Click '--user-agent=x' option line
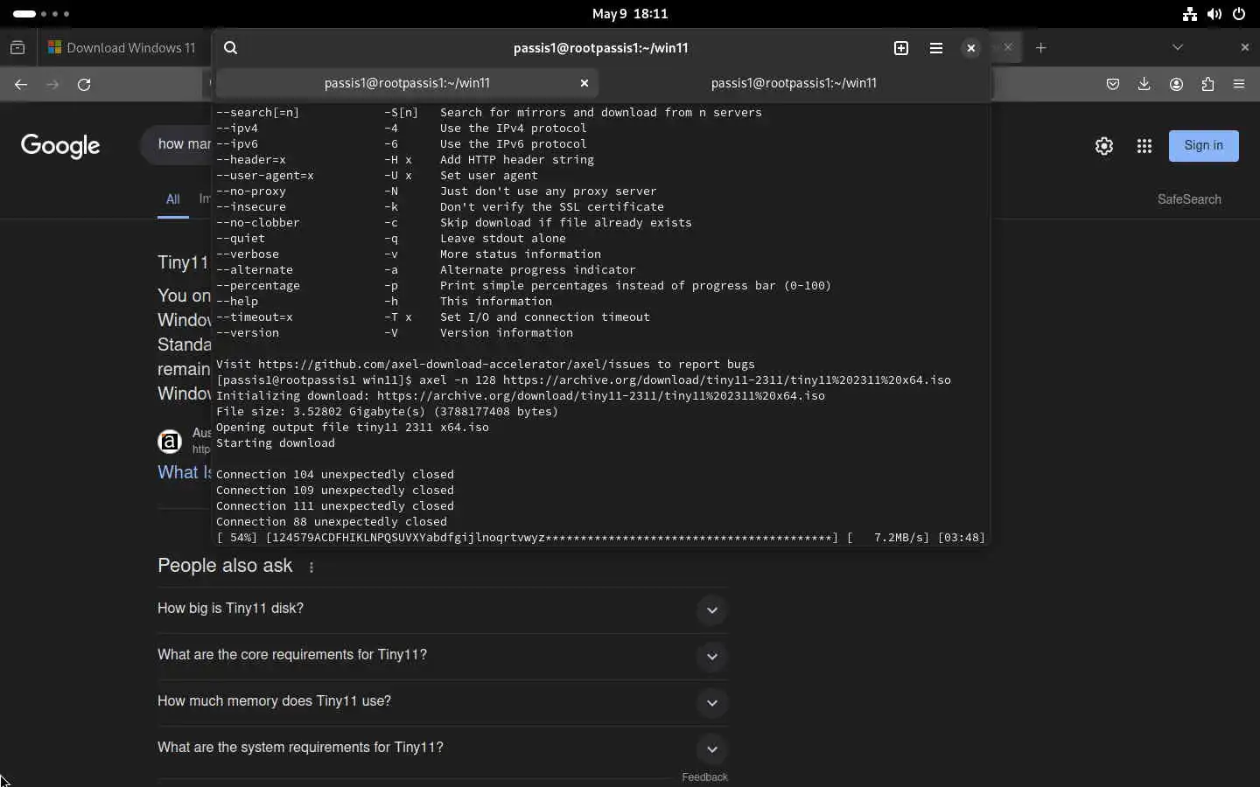This screenshot has width=1260, height=787. pos(377,176)
